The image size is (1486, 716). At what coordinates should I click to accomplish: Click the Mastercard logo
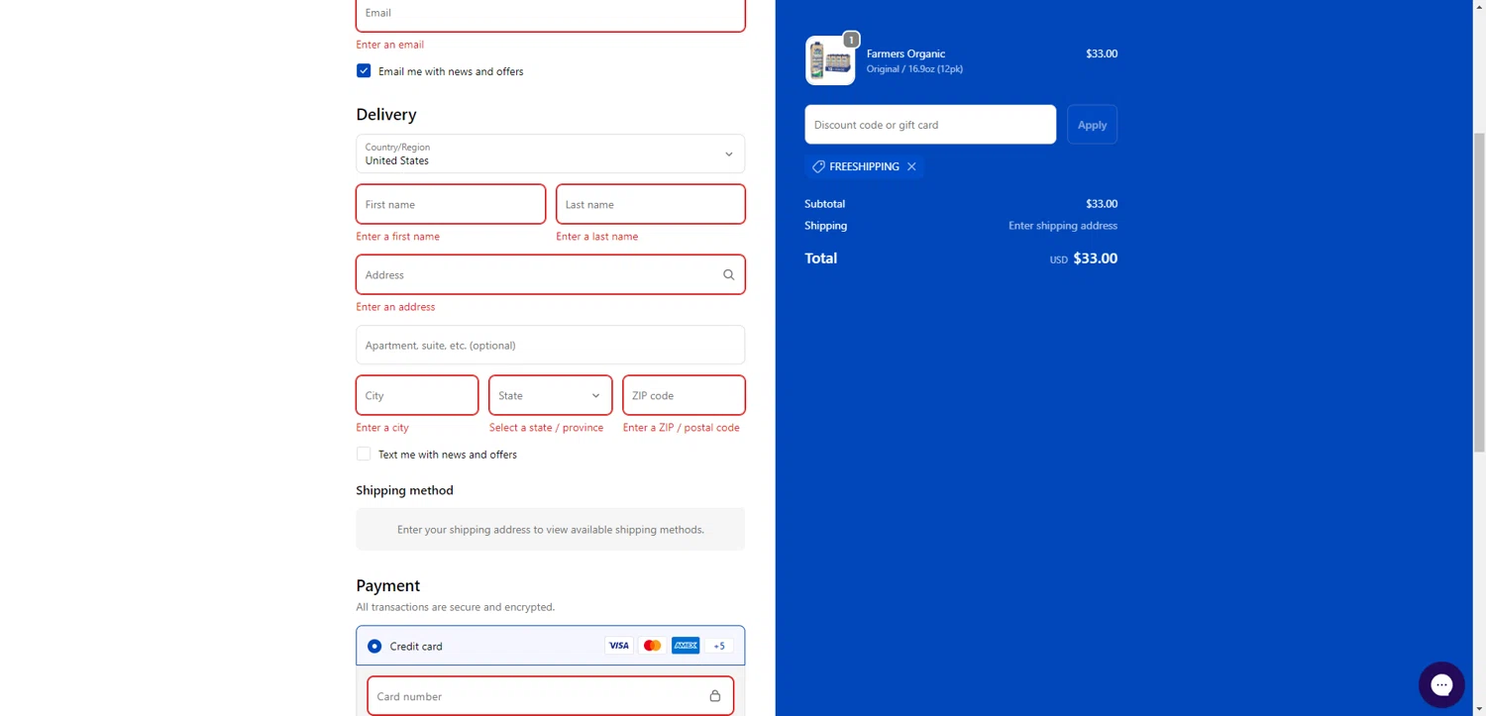click(652, 646)
